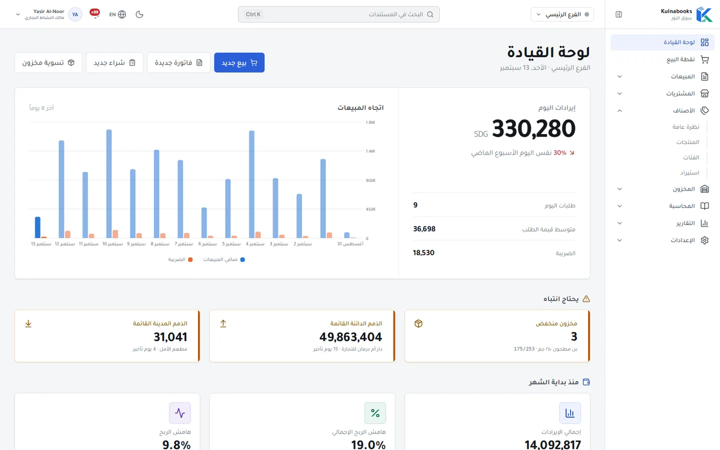The width and height of the screenshot is (720, 450).
Task: Click the 4 سبتمبر blue sales bar
Action: [x=251, y=184]
